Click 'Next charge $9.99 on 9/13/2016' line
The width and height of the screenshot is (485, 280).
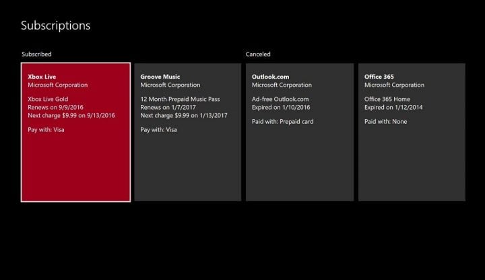(71, 115)
